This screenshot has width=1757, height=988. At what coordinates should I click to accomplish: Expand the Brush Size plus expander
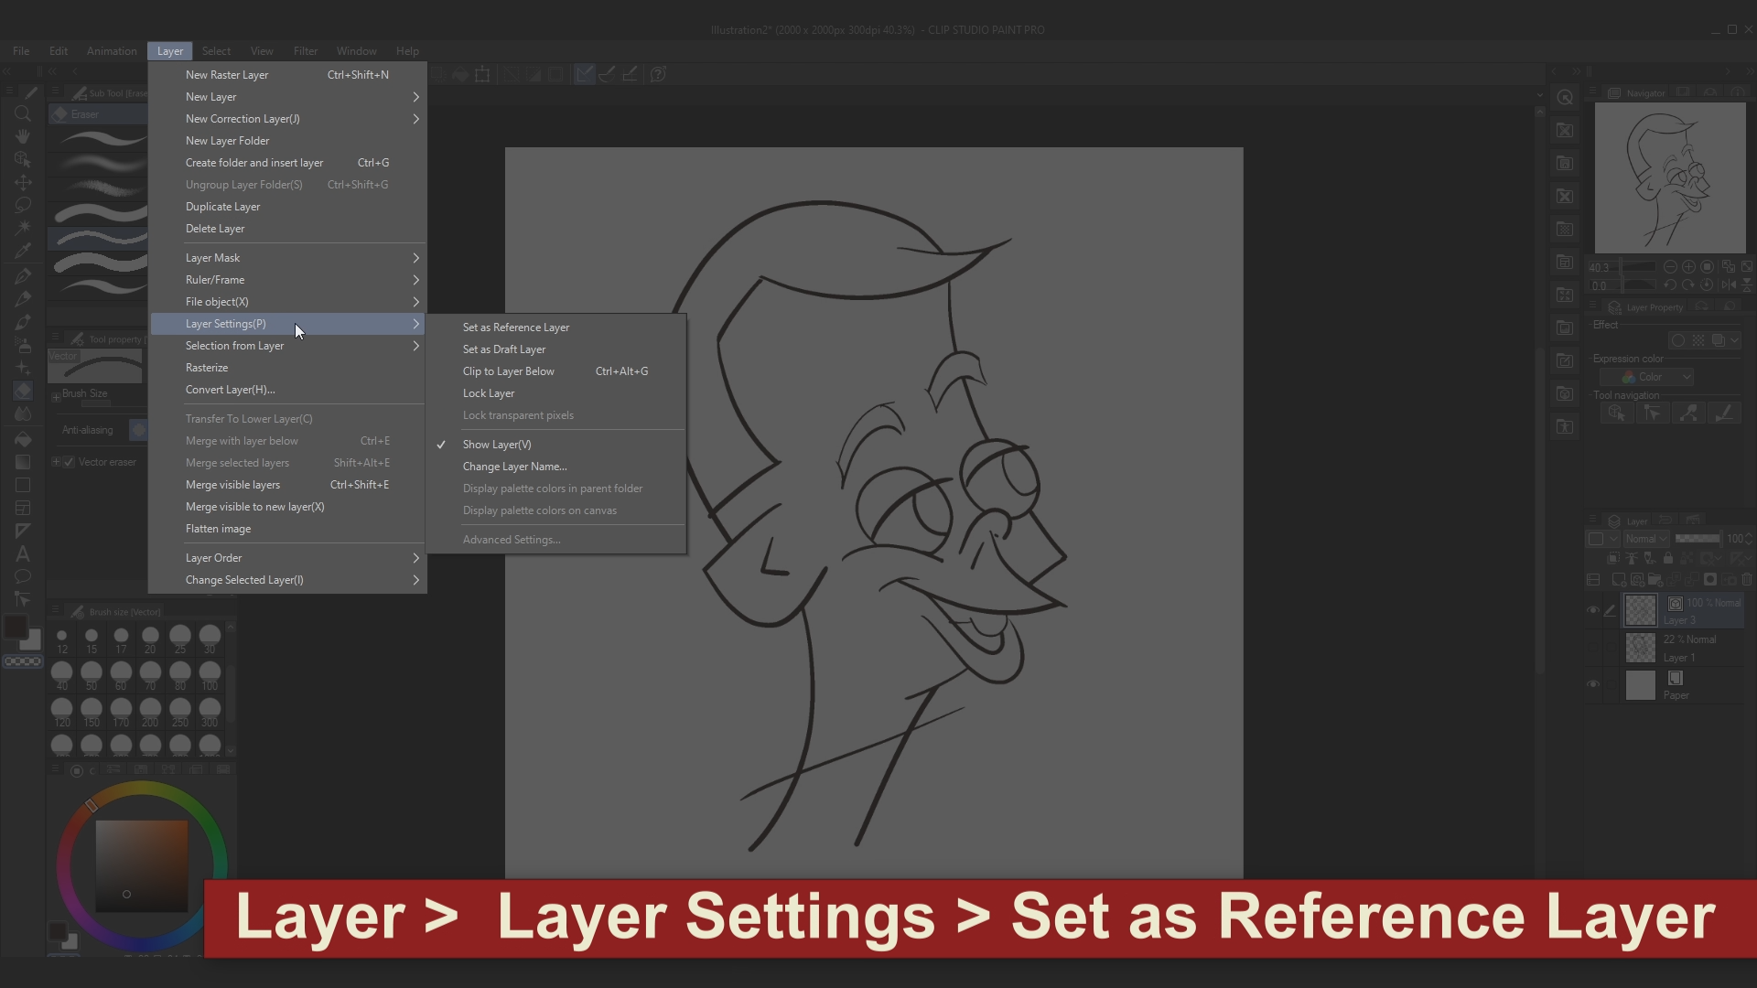point(56,396)
